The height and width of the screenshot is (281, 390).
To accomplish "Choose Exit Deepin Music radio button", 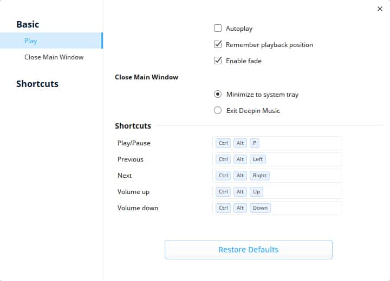I will [218, 110].
